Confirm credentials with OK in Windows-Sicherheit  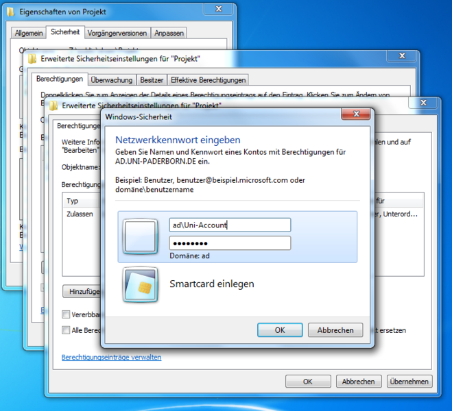tap(280, 330)
